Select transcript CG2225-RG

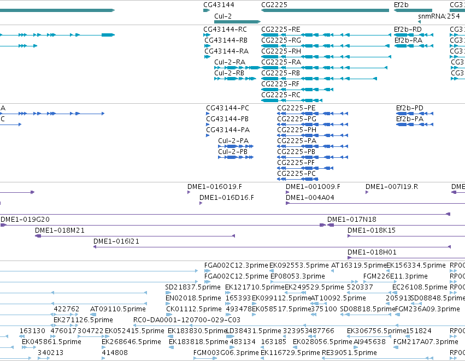point(281,40)
